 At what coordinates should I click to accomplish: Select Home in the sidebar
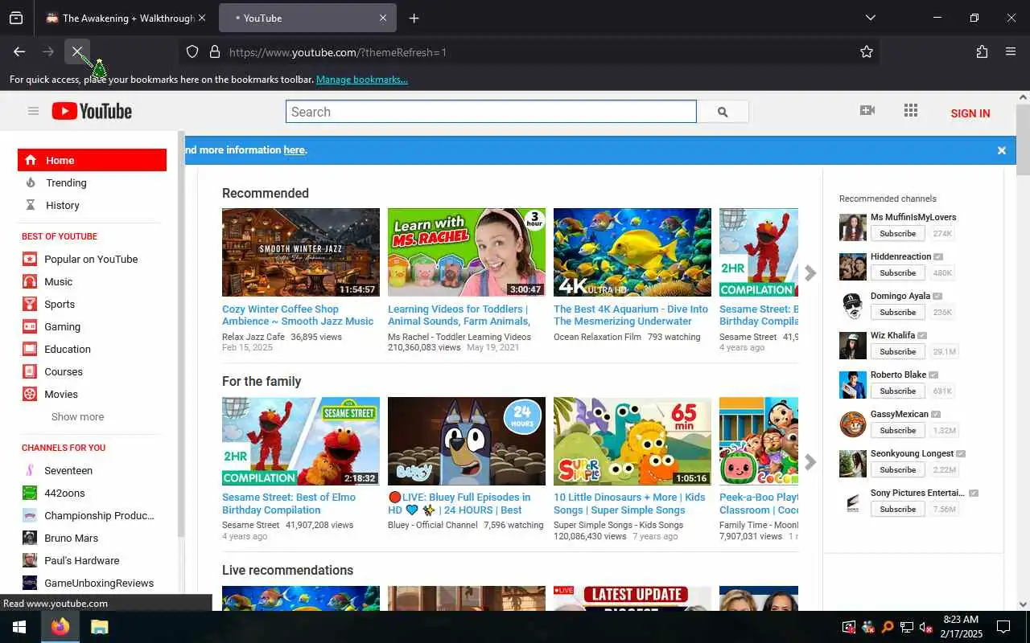[x=92, y=160]
